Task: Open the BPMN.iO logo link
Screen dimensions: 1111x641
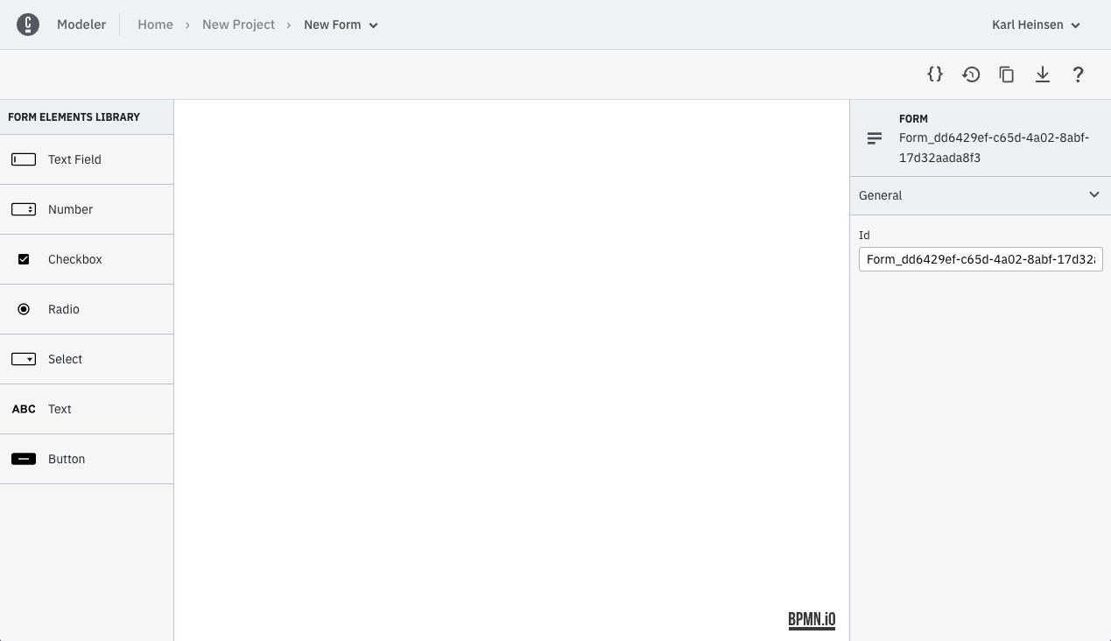Action: (812, 620)
